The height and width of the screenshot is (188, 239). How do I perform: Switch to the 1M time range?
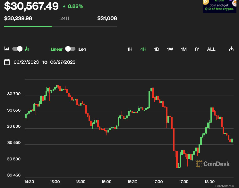(184, 49)
